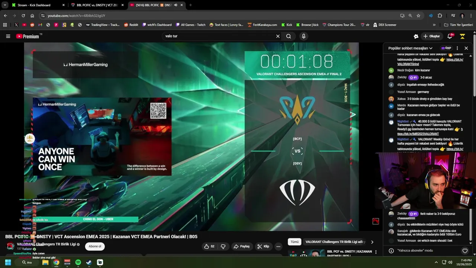Open options for BBL PCF vs. DNSTY suggestion

pos(376,252)
